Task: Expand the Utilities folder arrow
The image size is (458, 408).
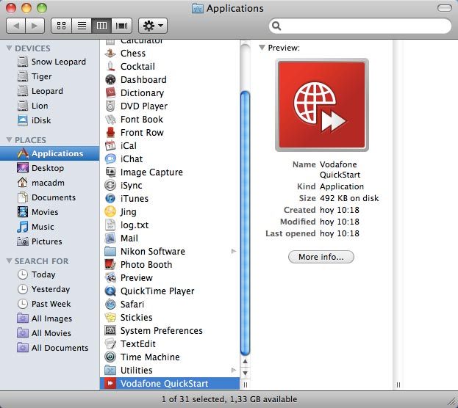Action: [234, 370]
